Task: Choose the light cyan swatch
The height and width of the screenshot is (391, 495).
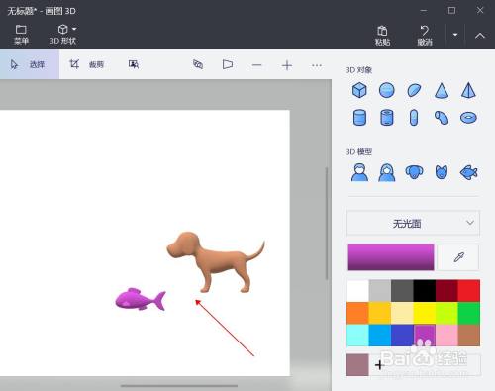Action: 357,336
